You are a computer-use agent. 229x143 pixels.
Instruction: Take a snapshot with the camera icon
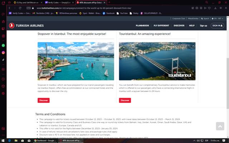tap(197, 8)
